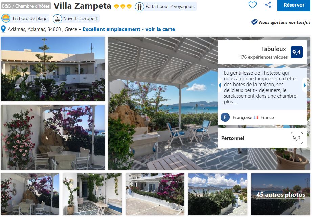
Task: Click the airport shuttle icon
Action: (x=57, y=19)
